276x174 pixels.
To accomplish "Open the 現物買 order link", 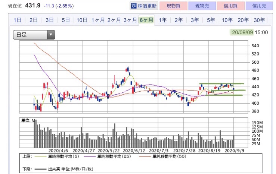I will point(173,6).
